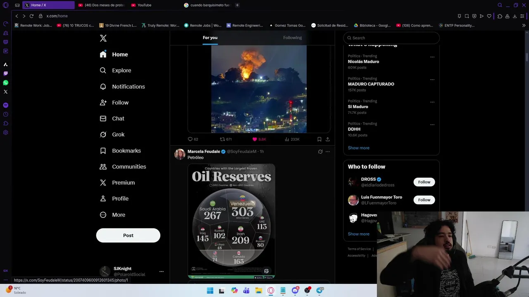
Task: Switch to the Following tab
Action: coord(293,38)
